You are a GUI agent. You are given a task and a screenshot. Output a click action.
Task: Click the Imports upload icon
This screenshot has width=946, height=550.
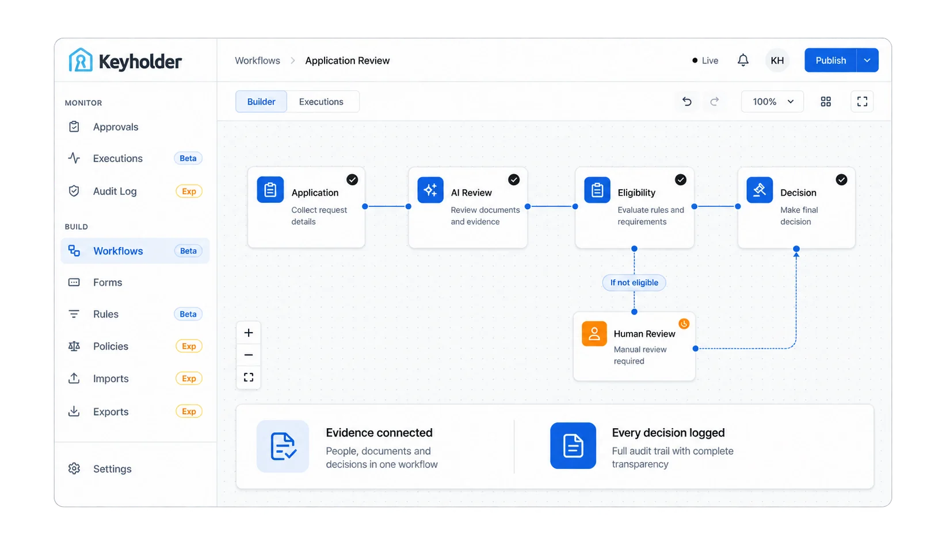coord(74,378)
